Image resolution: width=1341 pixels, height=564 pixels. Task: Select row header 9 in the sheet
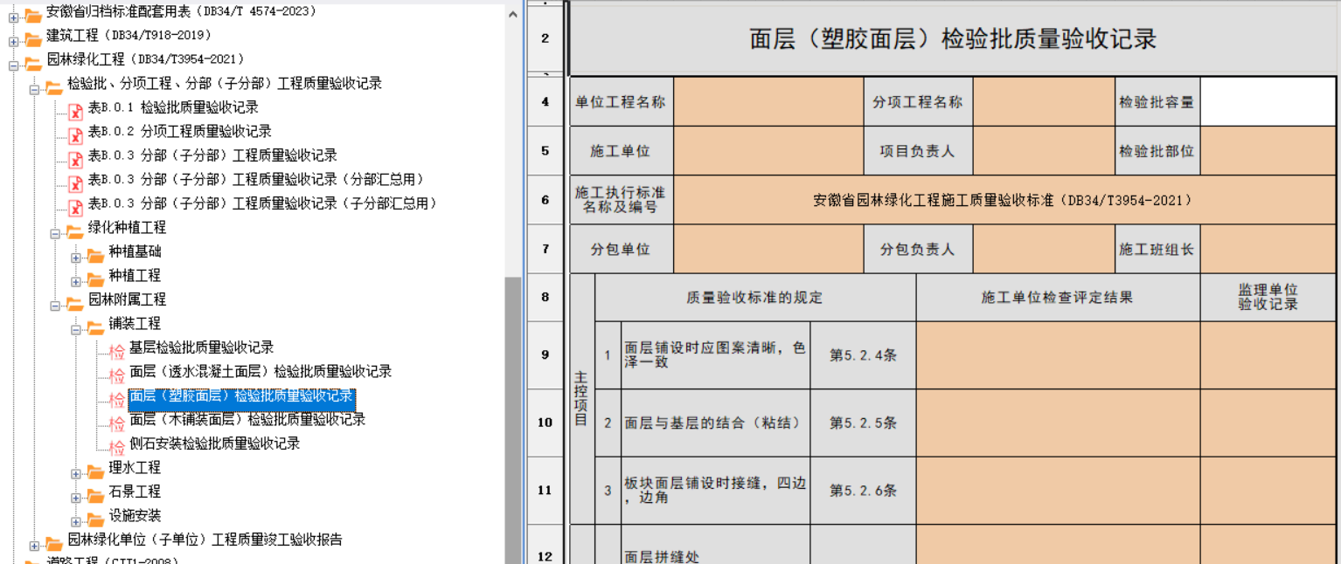(x=545, y=355)
